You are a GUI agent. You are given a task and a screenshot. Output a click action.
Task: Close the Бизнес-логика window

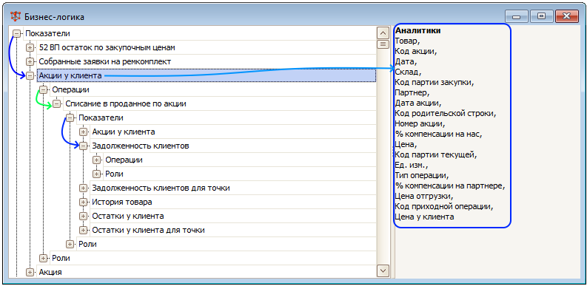(x=567, y=16)
